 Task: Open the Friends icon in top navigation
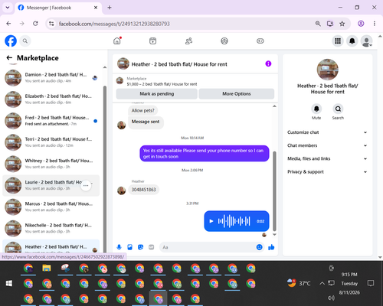tap(188, 41)
